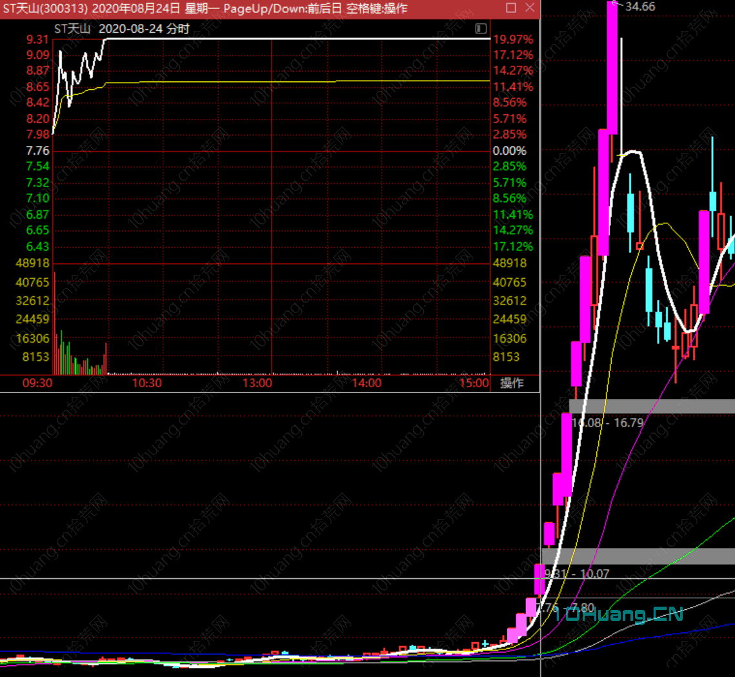
Task: Click the 7.98 price axis label
Action: click(x=37, y=134)
